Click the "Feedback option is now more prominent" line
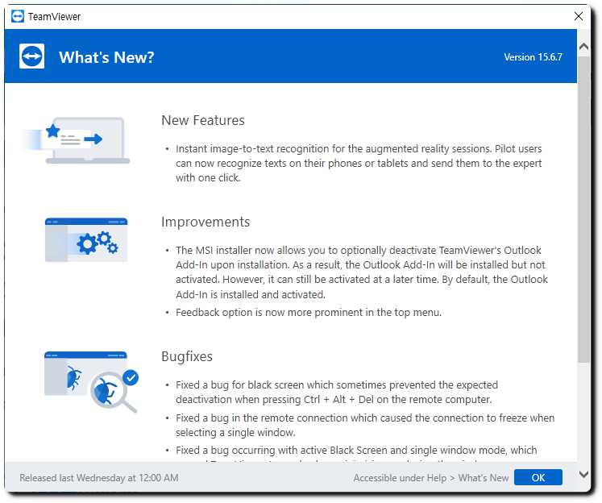 (309, 313)
